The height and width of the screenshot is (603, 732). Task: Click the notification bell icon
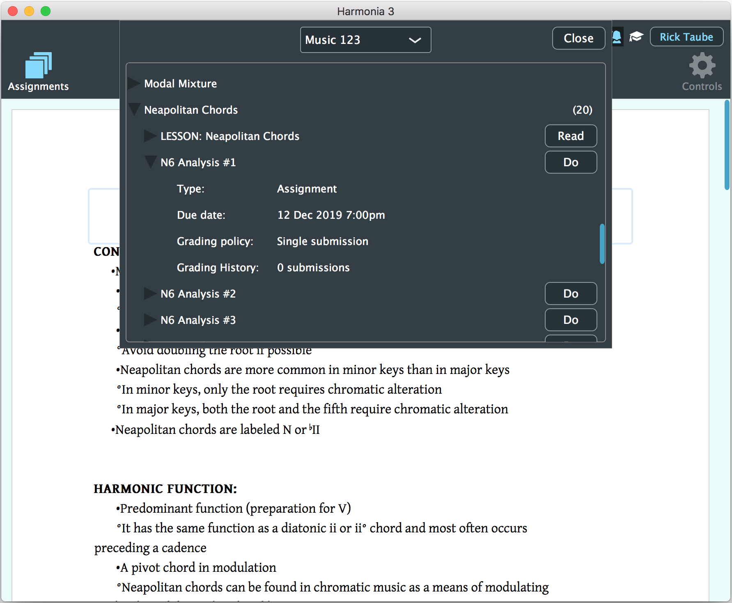pyautogui.click(x=617, y=37)
